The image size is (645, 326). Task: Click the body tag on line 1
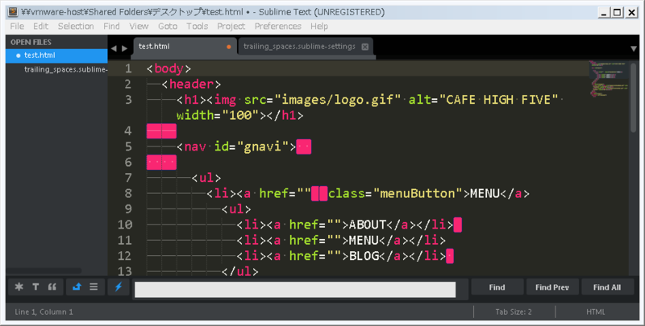coord(169,68)
